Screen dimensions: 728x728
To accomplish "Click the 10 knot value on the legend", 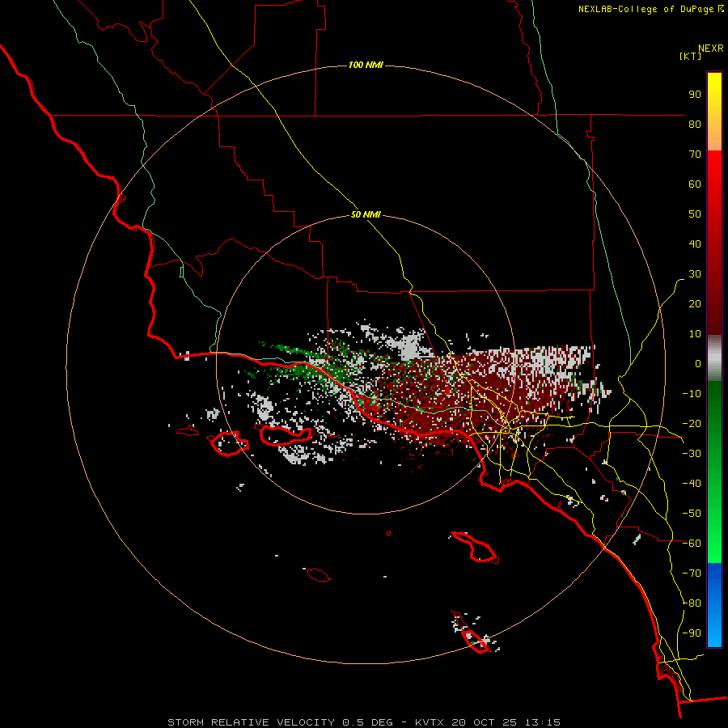I will [695, 334].
